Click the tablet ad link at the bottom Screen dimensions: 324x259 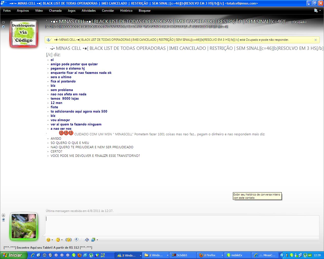click(x=48, y=247)
